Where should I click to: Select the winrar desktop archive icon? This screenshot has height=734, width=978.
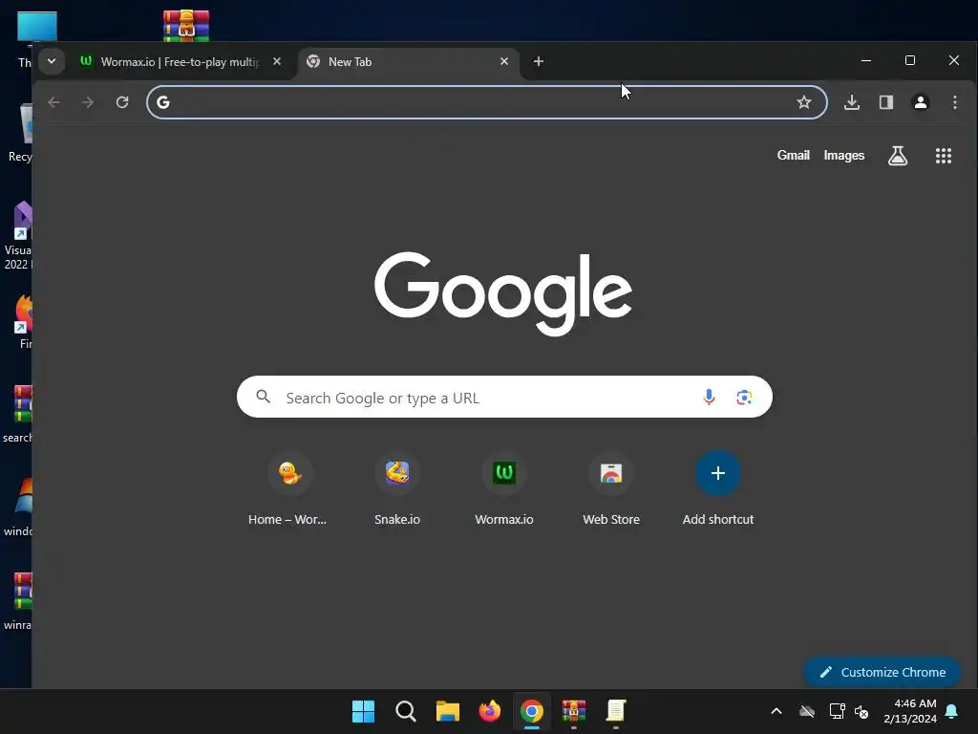18,600
